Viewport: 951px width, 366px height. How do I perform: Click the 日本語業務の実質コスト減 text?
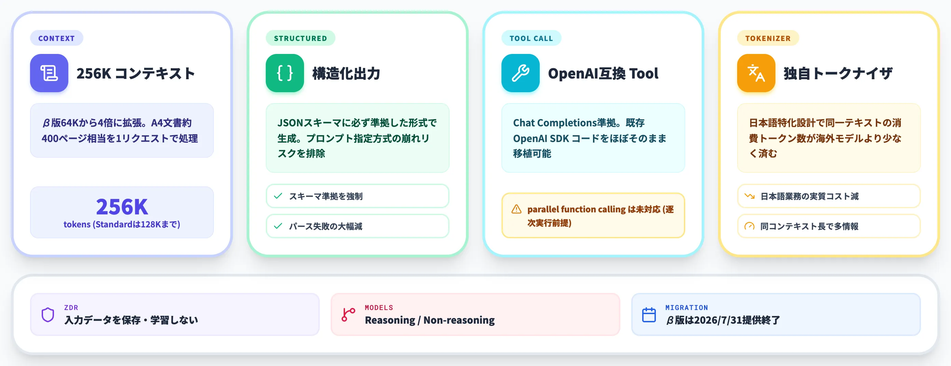pyautogui.click(x=810, y=196)
